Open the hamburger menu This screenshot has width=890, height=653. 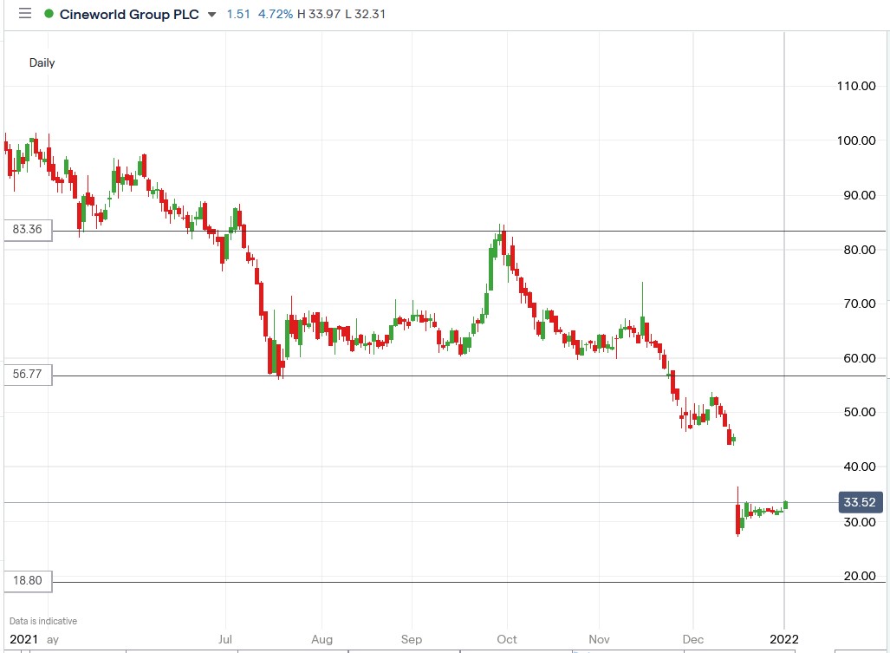pos(25,15)
